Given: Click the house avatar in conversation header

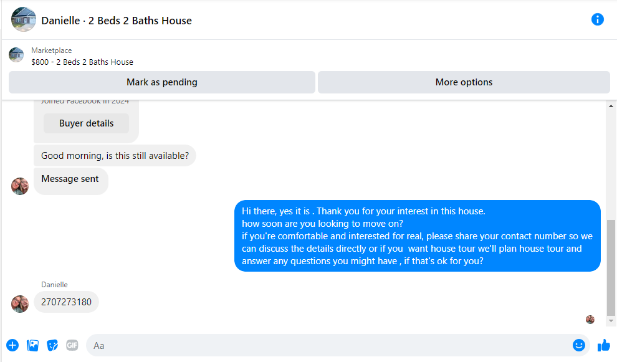Looking at the screenshot, I should 24,19.
